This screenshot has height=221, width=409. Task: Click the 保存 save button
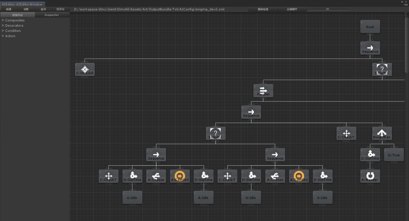coord(43,9)
